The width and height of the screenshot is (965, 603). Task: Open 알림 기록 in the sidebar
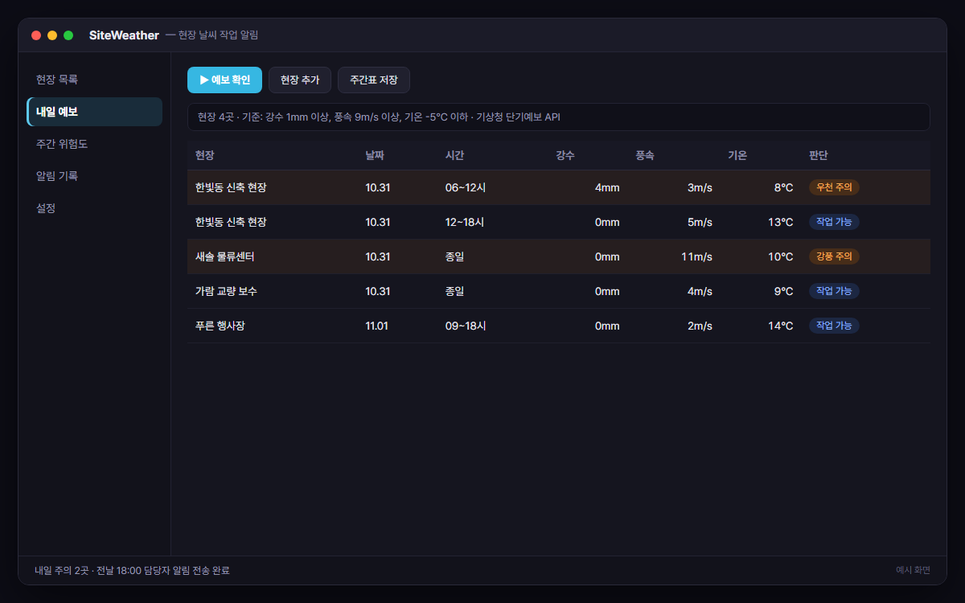(95, 175)
